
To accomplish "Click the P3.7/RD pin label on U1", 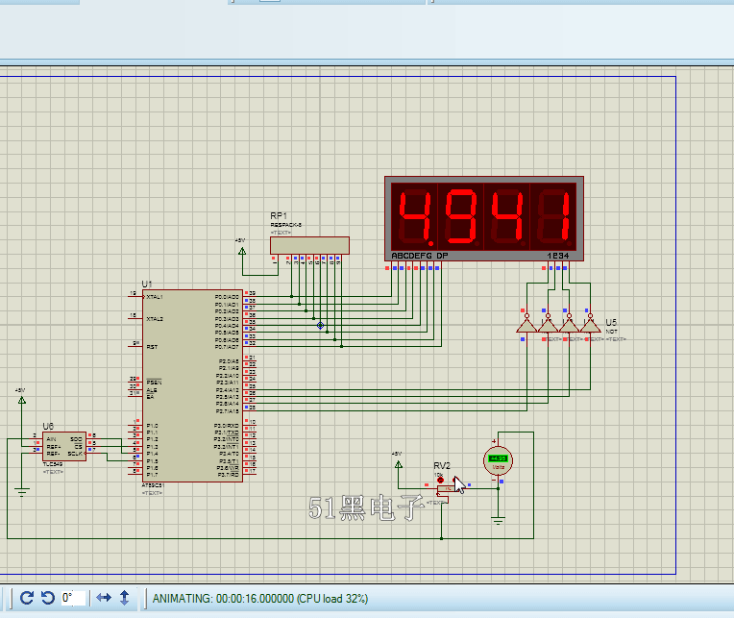I will pyautogui.click(x=228, y=475).
